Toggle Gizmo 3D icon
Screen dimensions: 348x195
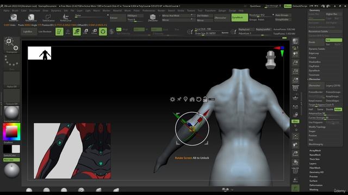pyautogui.click(x=103, y=31)
